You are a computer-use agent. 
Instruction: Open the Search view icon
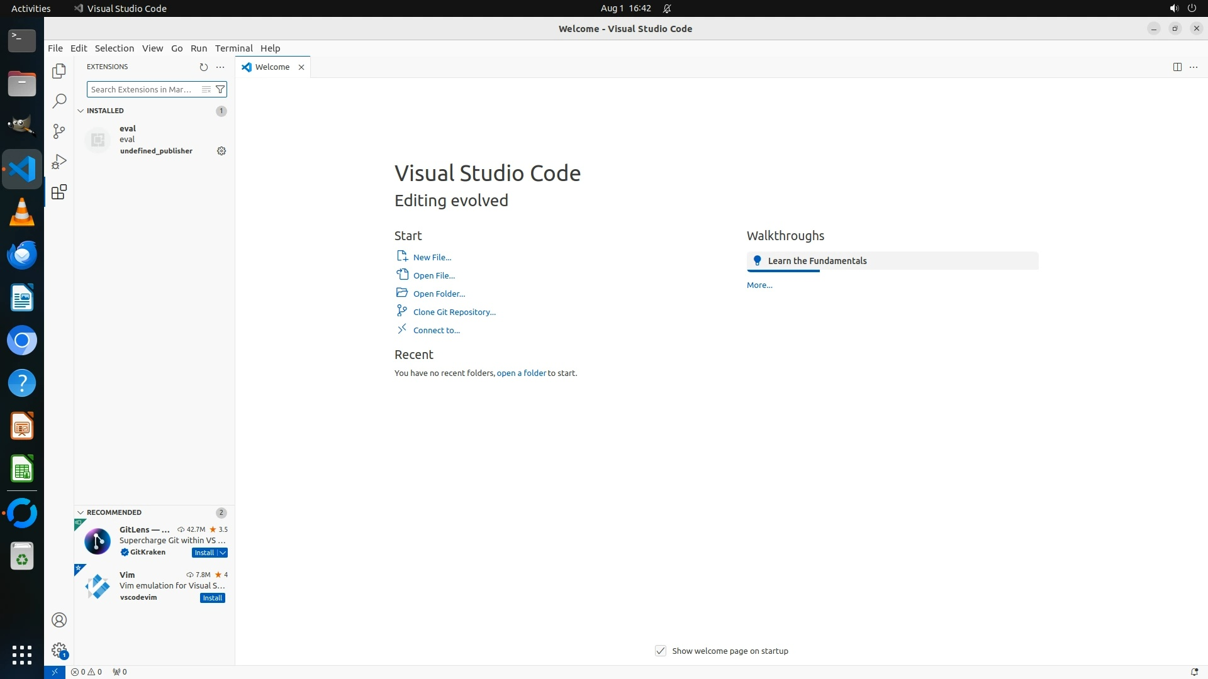[x=59, y=101]
